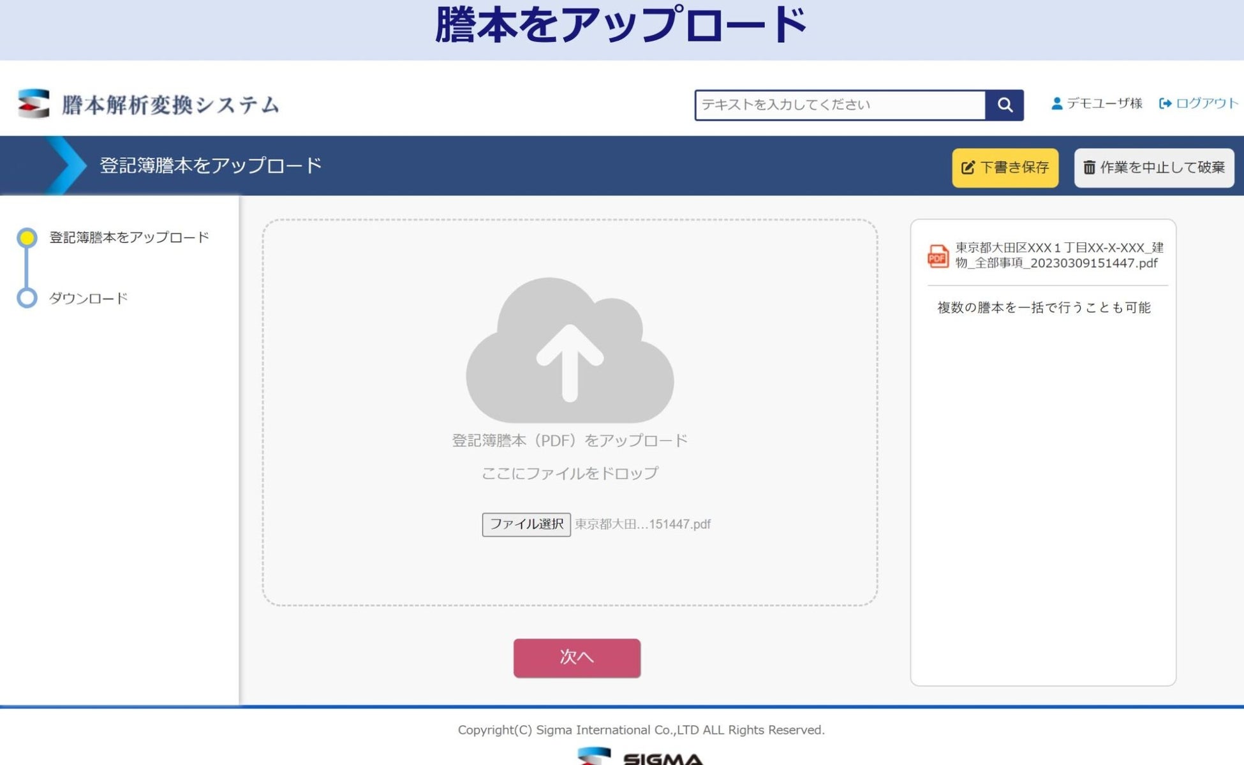The width and height of the screenshot is (1244, 765).
Task: Select the Download step circle
Action: pyautogui.click(x=27, y=298)
